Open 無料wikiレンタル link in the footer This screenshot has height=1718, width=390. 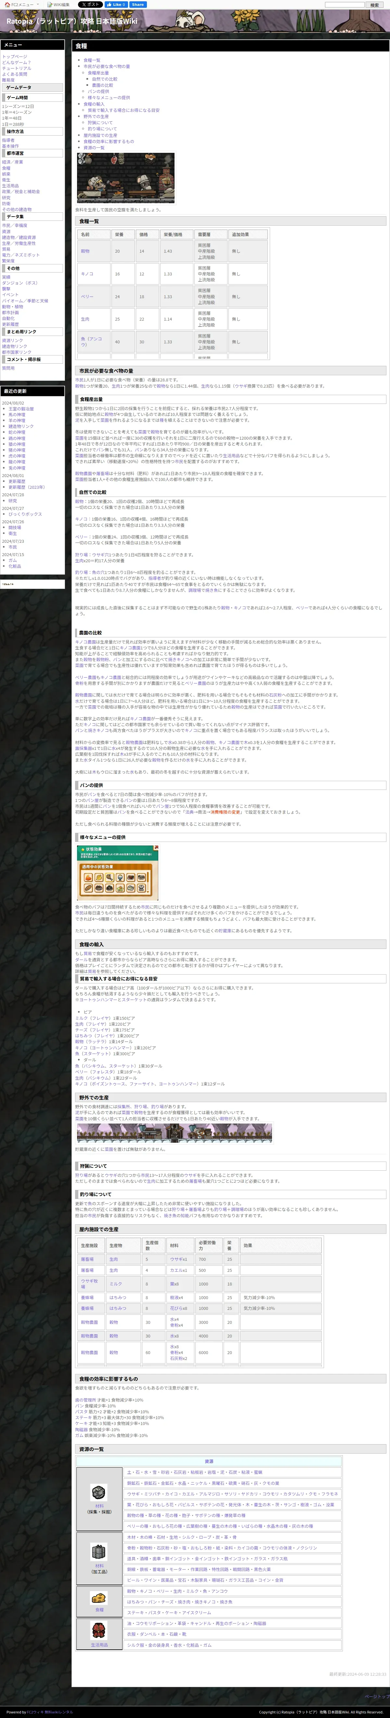[59, 1712]
